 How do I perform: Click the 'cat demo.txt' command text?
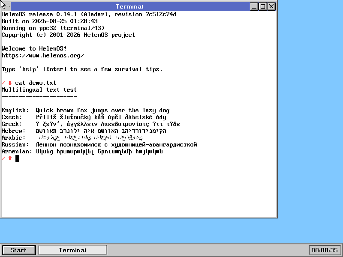36,83
